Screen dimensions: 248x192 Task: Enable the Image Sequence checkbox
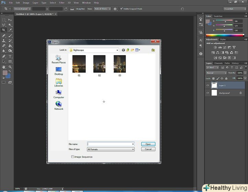tap(72, 157)
